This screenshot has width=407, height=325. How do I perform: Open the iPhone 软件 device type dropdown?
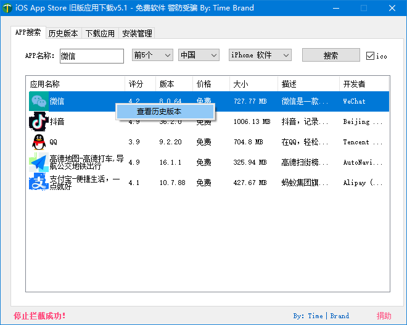[x=260, y=55]
